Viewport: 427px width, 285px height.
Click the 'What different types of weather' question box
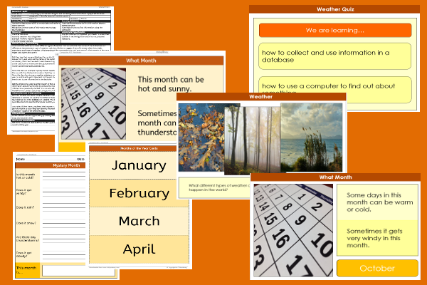pyautogui.click(x=215, y=187)
